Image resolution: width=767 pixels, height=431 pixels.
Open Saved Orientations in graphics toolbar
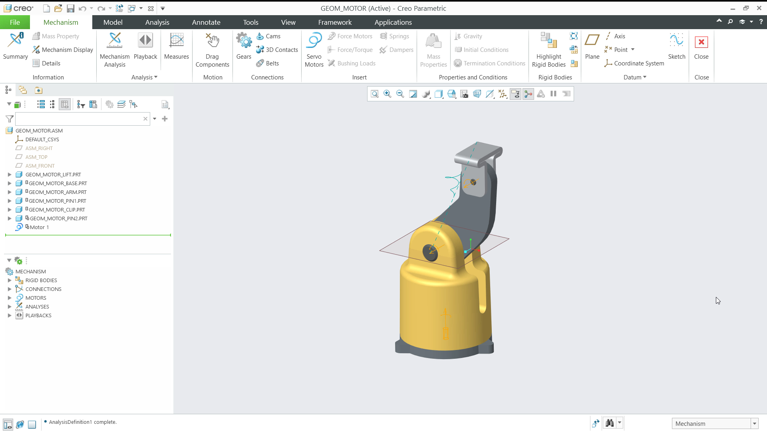pyautogui.click(x=451, y=94)
